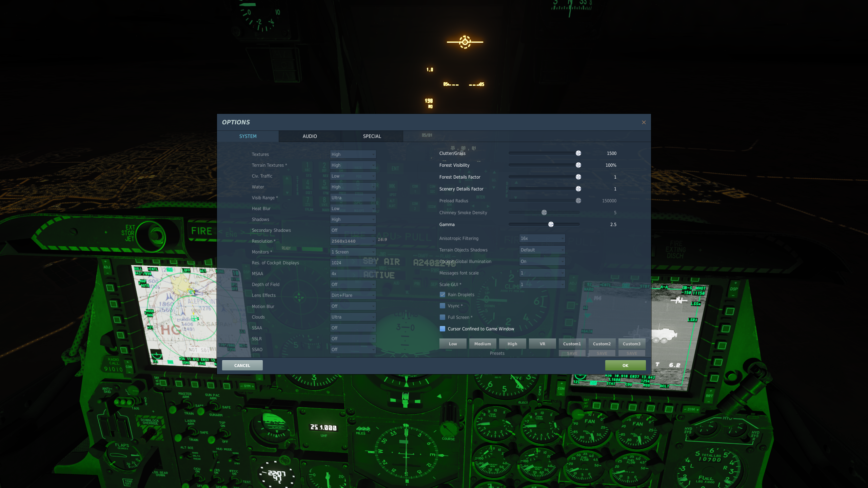Screen dimensions: 868x488
Task: Open the Motion Blur dropdown
Action: [x=353, y=306]
